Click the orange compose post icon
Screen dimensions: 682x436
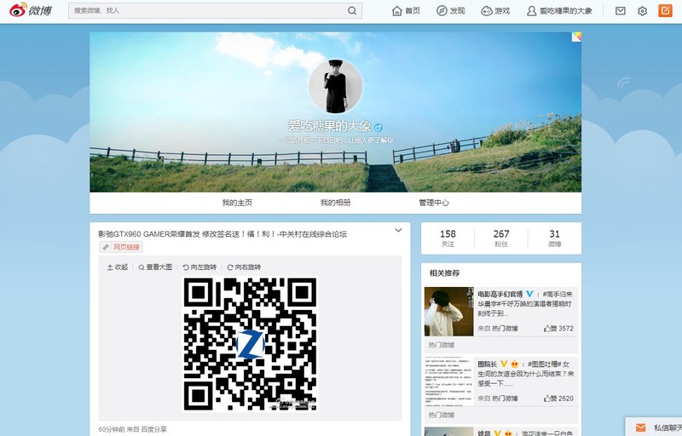click(665, 10)
